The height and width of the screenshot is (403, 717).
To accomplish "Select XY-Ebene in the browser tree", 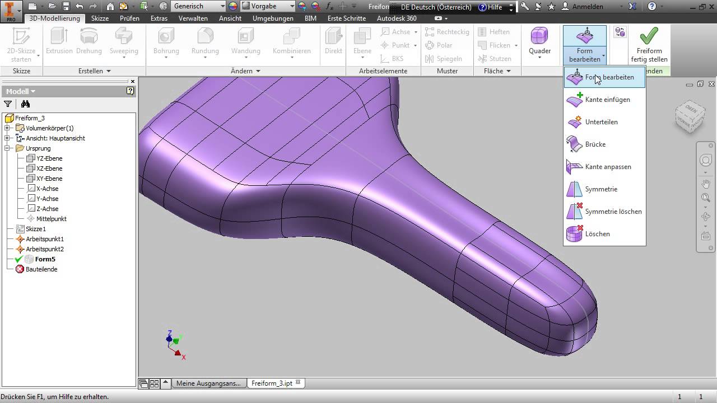I will tap(49, 179).
